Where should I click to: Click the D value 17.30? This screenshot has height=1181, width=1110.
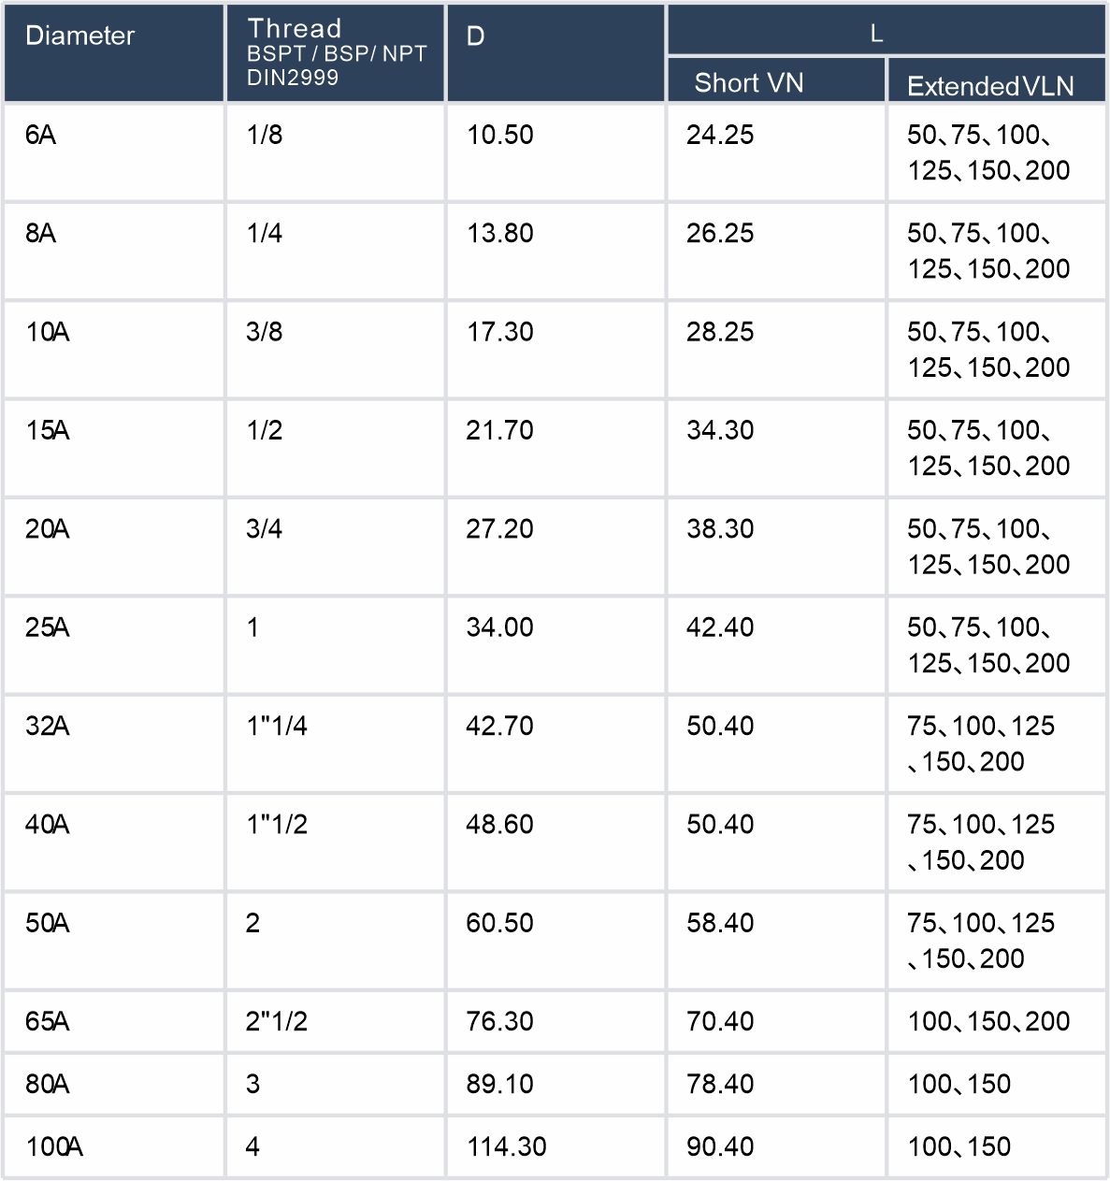click(x=500, y=332)
